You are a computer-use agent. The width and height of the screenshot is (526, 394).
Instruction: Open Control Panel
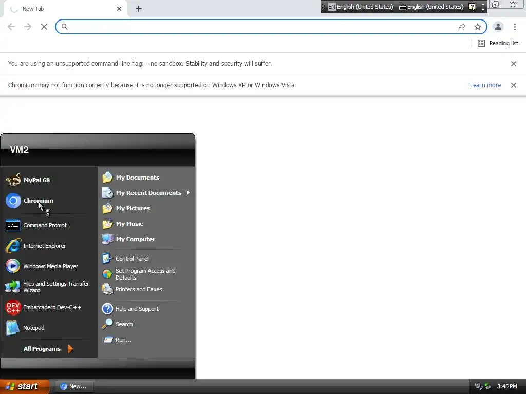tap(146, 259)
